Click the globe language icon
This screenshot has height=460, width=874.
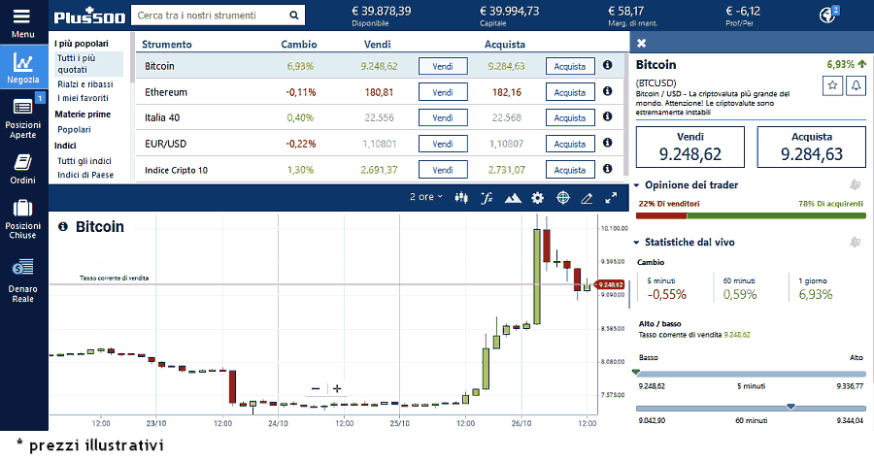click(828, 15)
